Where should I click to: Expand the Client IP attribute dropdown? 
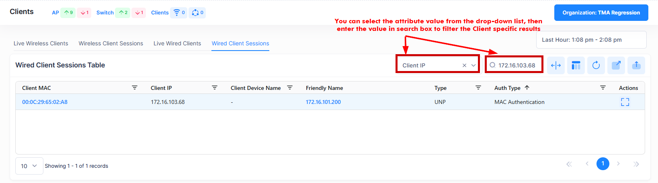click(474, 65)
